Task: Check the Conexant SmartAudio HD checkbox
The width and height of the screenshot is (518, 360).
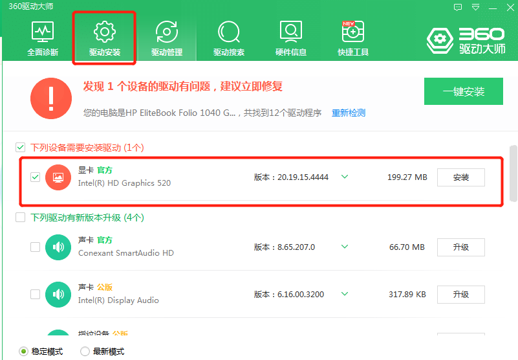Action: point(36,247)
